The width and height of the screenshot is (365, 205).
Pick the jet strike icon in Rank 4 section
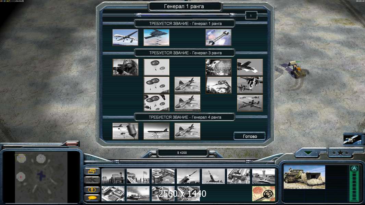coord(187,131)
